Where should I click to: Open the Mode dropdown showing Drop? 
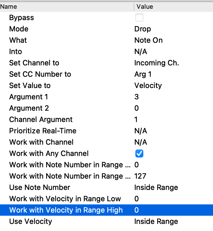(143, 29)
